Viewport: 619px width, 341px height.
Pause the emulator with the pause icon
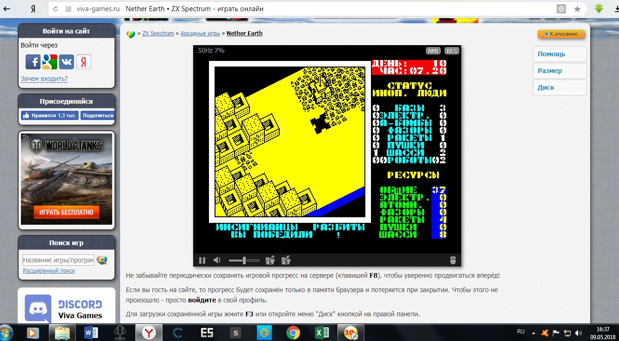(x=202, y=260)
